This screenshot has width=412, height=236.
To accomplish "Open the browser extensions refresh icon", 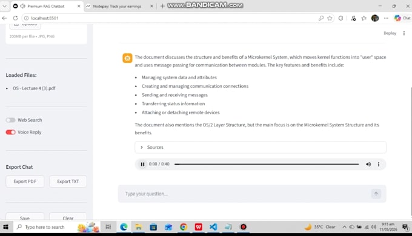I will coord(341,18).
